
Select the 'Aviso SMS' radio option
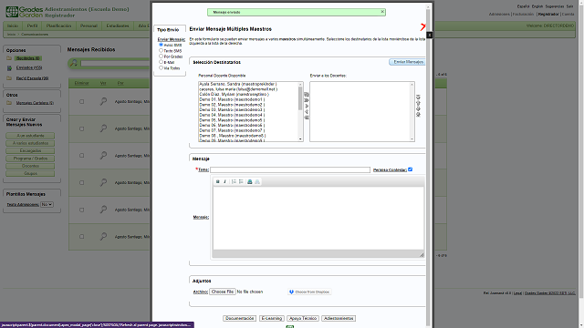pos(161,45)
